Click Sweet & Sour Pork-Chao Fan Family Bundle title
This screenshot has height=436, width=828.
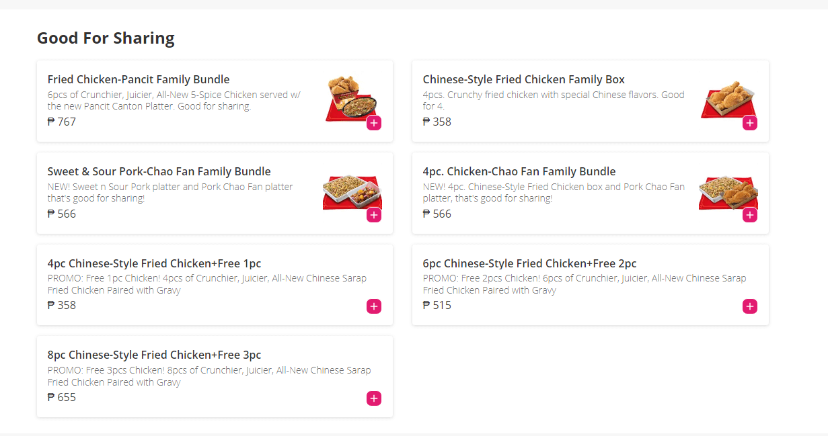pos(159,171)
